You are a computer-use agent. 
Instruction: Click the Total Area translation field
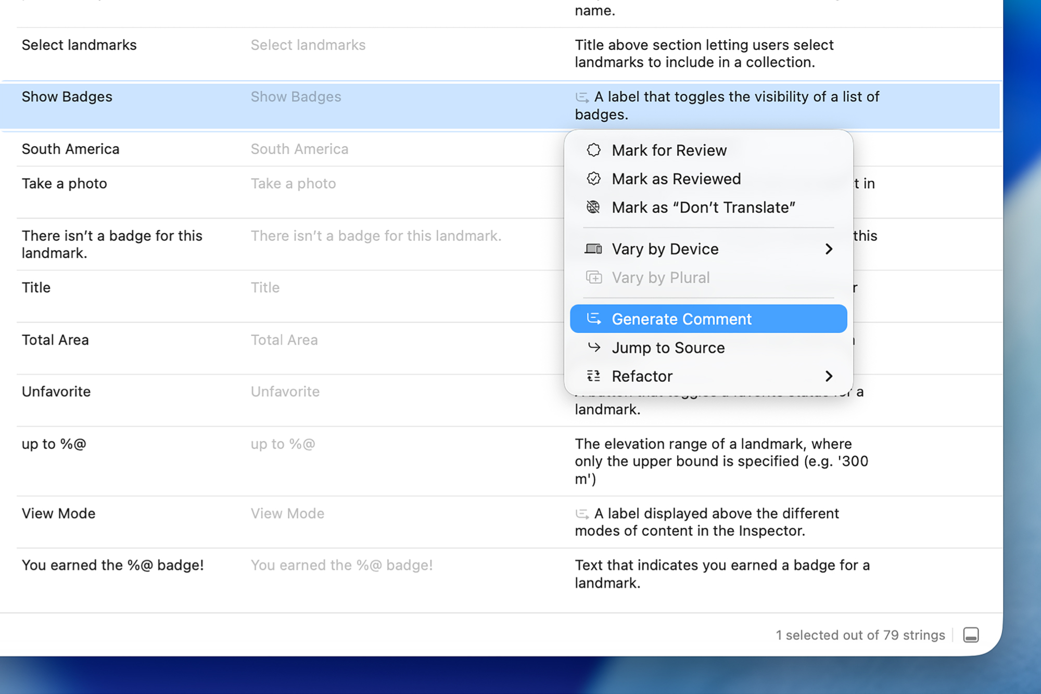[x=285, y=340]
